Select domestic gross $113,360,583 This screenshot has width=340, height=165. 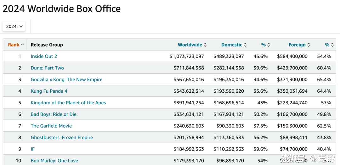[229, 138]
